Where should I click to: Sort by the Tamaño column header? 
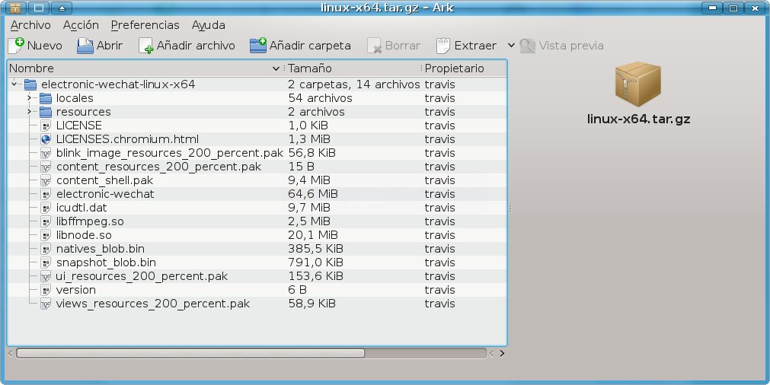click(x=353, y=68)
